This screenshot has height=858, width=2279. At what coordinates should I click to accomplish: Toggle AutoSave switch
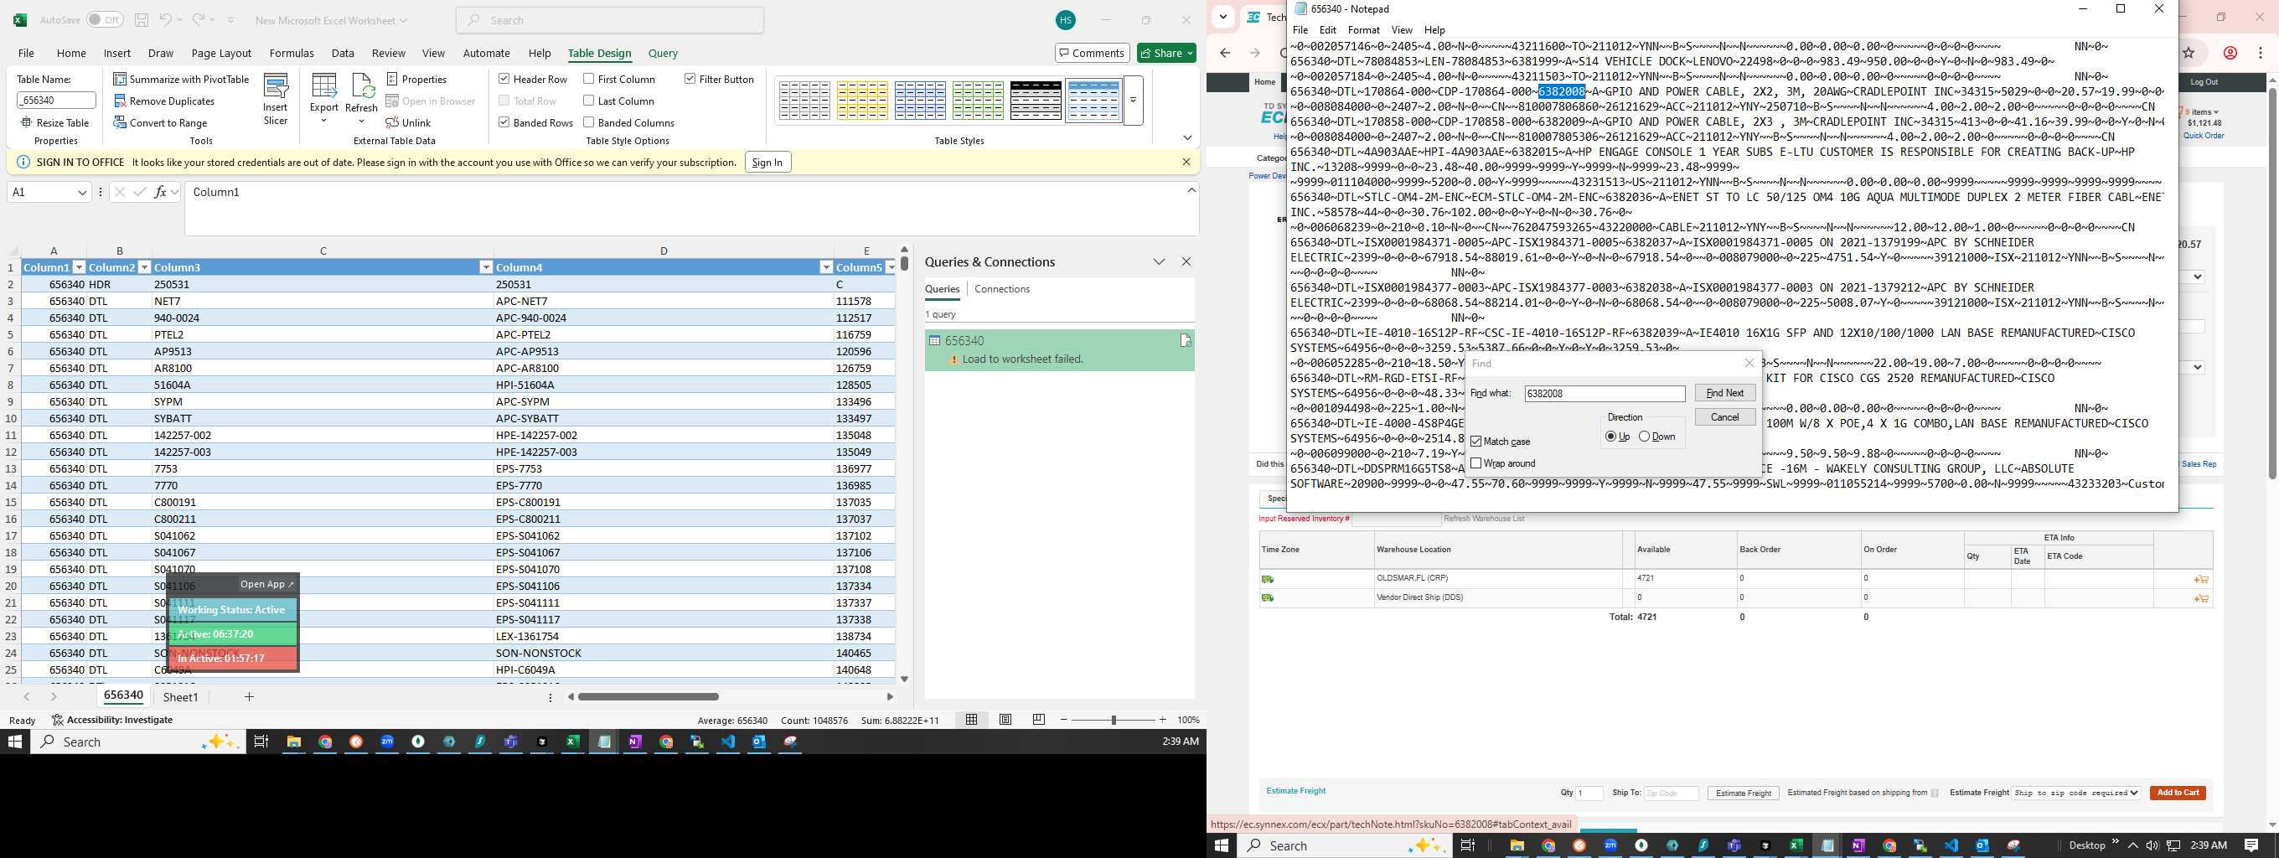point(105,19)
